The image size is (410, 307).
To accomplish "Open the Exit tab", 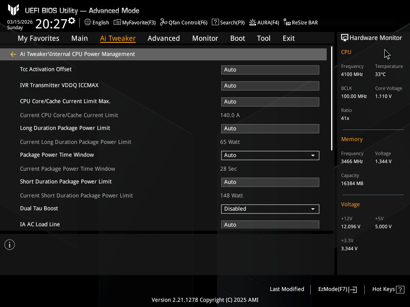I will (289, 38).
